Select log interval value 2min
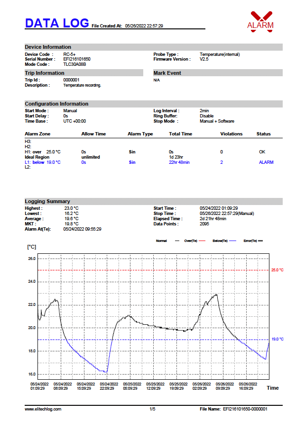Screen dimensions: 305x429 coord(204,111)
